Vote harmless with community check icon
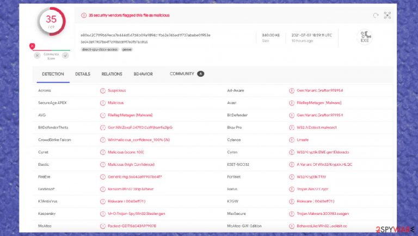 click(x=65, y=55)
